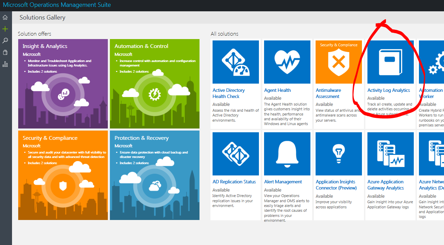The image size is (444, 245).
Task: Click Azure Application Gateway Analytics icon
Action: click(390, 154)
